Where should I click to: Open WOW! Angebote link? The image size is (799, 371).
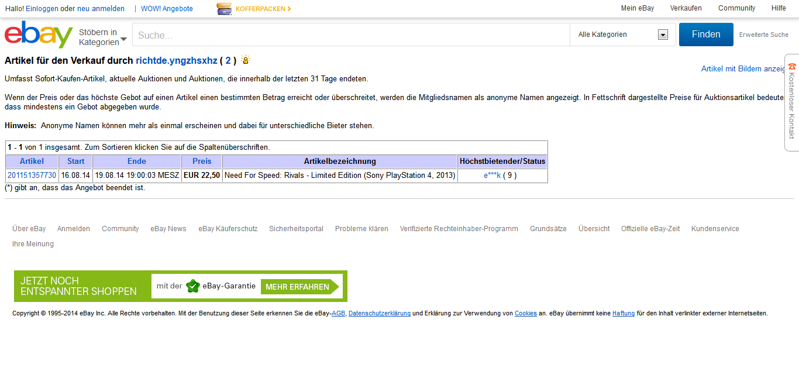167,9
